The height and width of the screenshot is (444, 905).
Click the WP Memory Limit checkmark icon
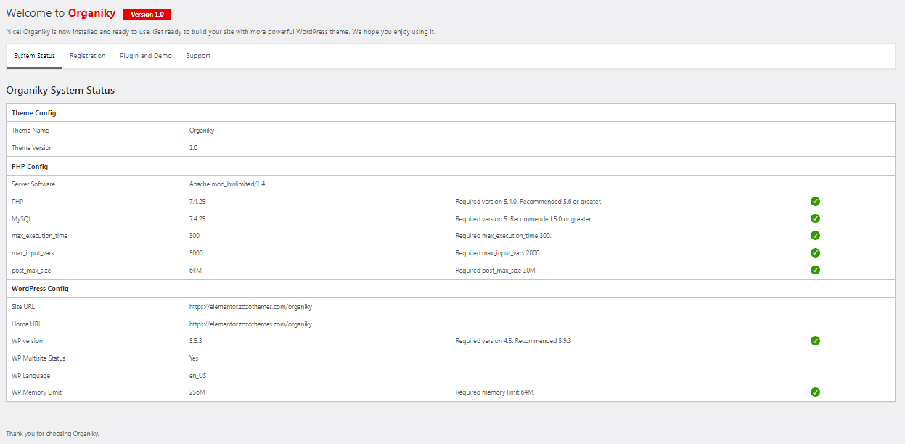(x=815, y=392)
